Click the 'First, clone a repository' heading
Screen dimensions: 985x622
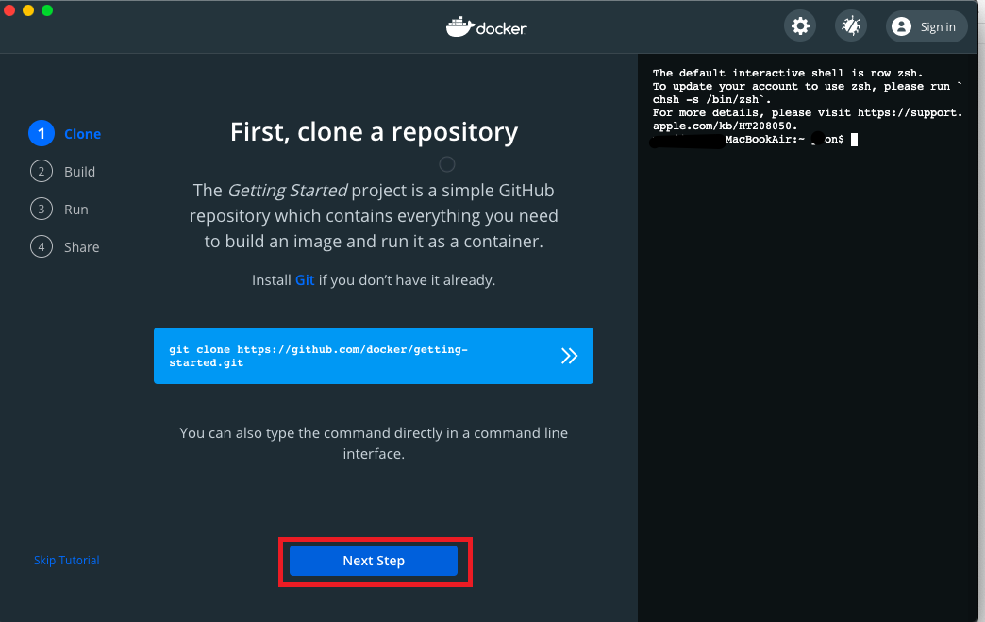click(x=374, y=132)
